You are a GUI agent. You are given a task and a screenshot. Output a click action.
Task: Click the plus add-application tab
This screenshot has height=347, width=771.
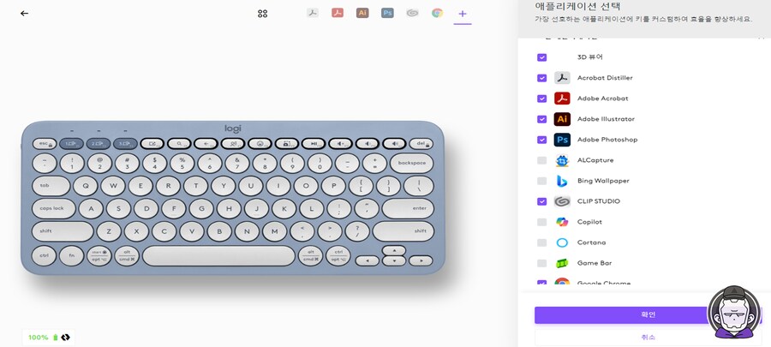(463, 13)
